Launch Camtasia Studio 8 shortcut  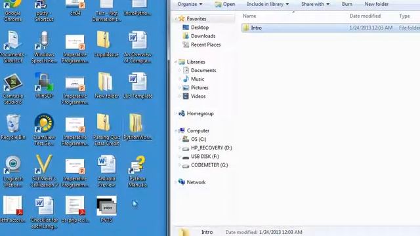coord(13,88)
